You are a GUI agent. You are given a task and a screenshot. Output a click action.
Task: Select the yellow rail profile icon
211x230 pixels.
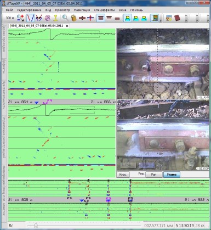click(56, 18)
